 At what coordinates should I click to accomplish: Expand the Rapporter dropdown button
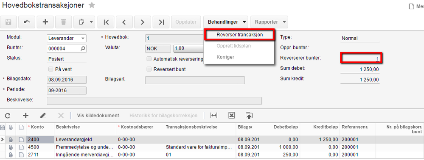point(270,22)
